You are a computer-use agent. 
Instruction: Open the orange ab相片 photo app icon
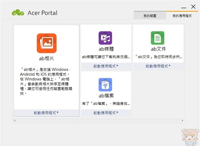pyautogui.click(x=47, y=43)
